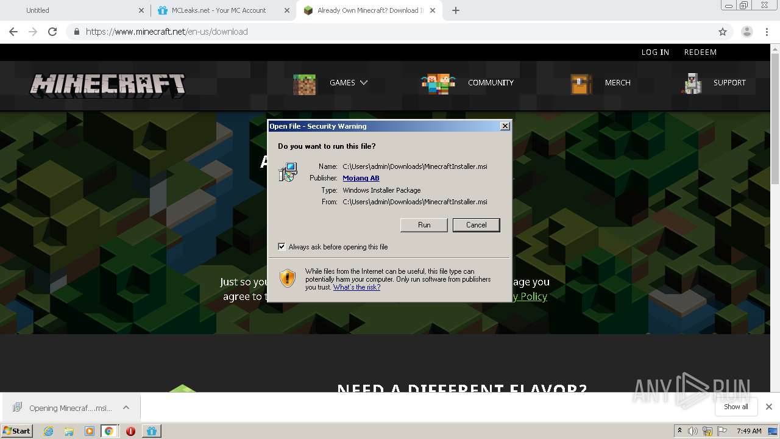The image size is (780, 439).
Task: Click the red Opera taskbar icon
Action: tap(130, 431)
